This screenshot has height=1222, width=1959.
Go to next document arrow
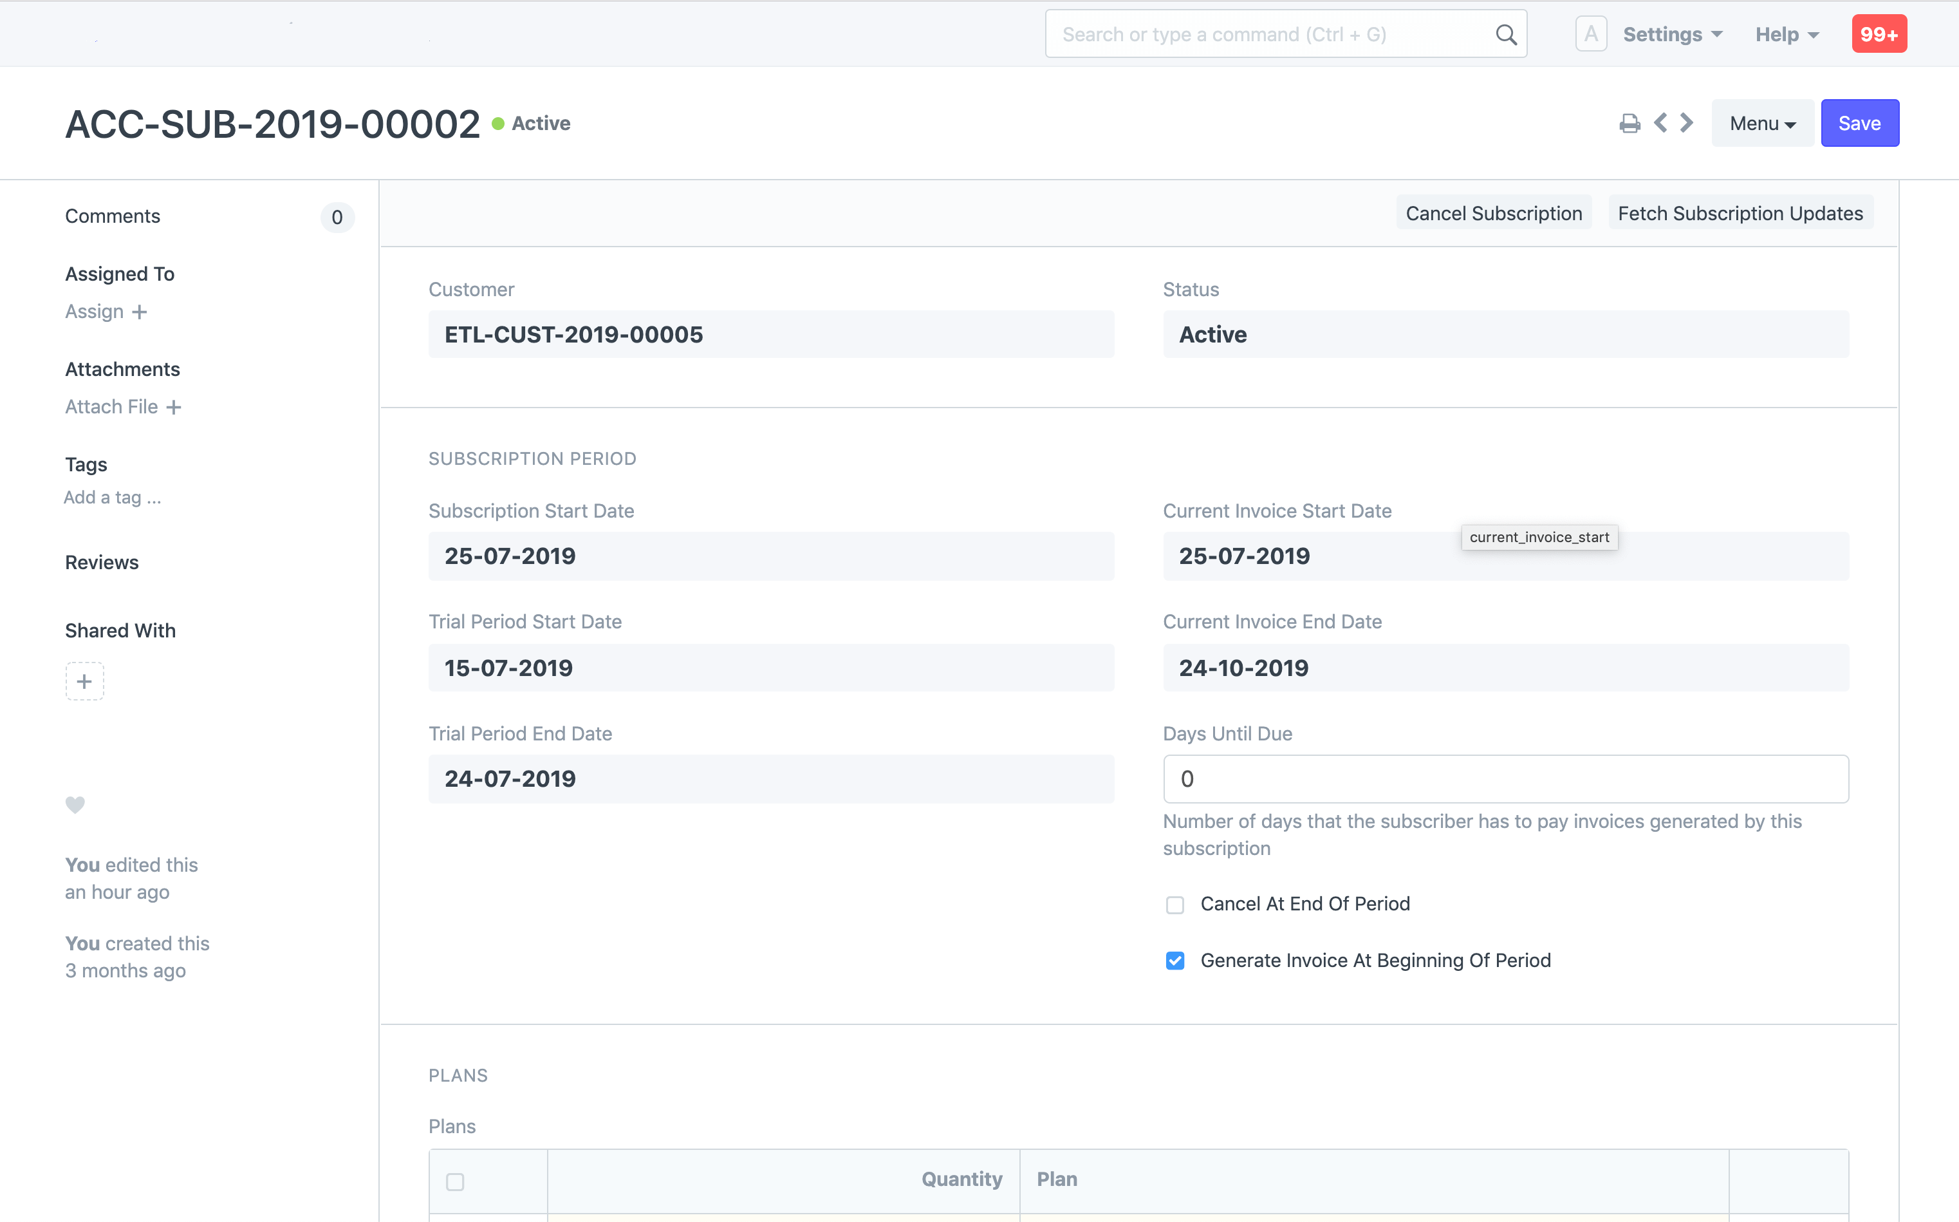point(1687,123)
